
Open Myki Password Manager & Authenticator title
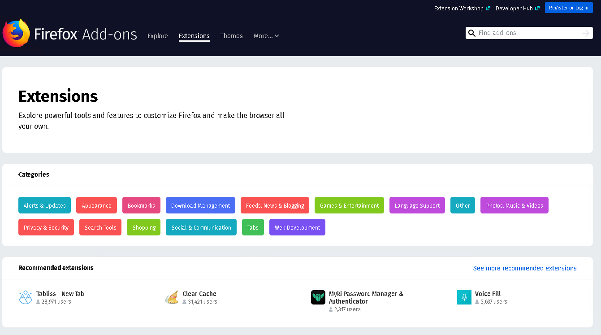[x=366, y=297]
